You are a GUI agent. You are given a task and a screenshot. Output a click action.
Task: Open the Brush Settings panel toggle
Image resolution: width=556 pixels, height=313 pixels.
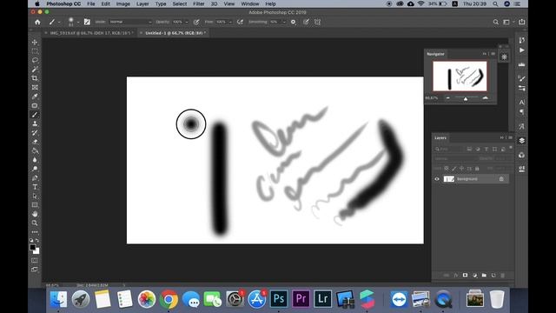[x=87, y=22]
